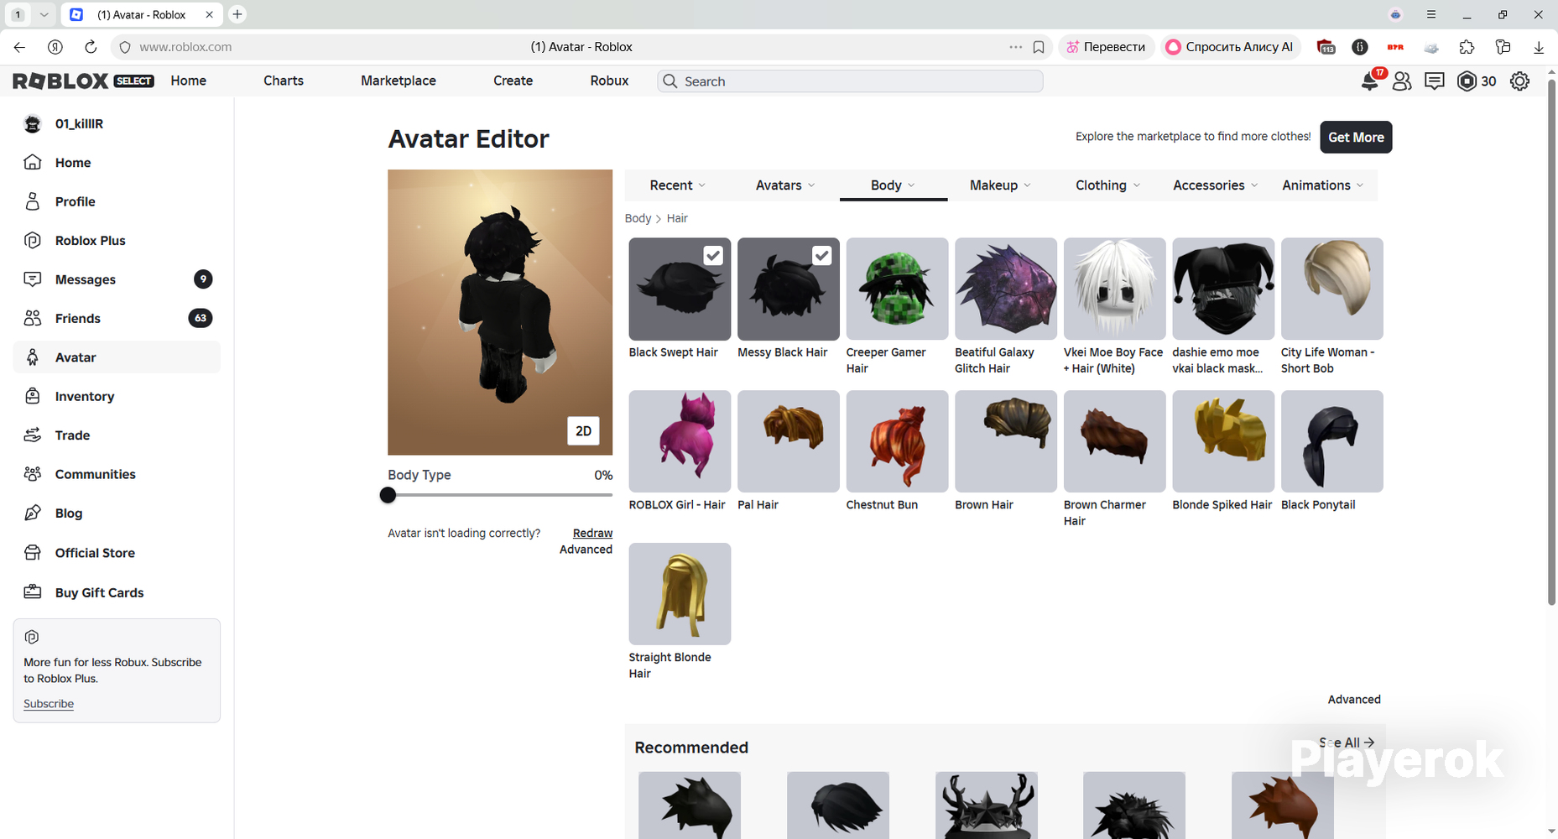Open the friends icon in Roblox header
1558x839 pixels.
click(x=1402, y=81)
